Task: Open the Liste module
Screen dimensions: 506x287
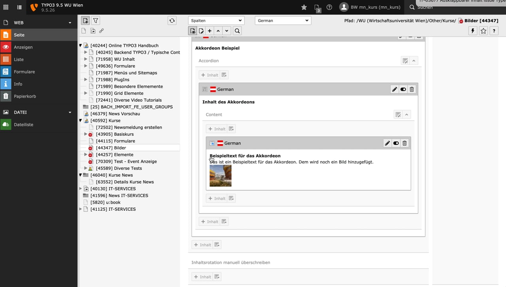Action: [39, 59]
